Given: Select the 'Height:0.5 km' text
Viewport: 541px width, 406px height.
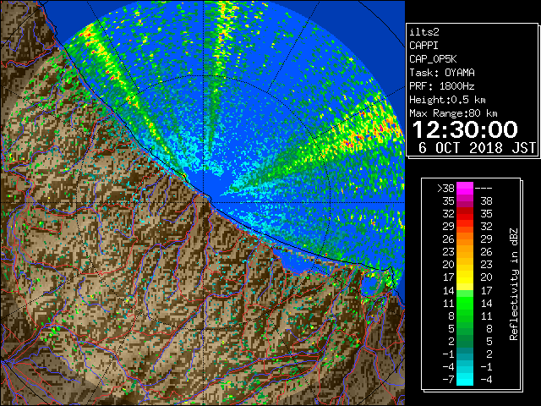Looking at the screenshot, I should coord(447,100).
